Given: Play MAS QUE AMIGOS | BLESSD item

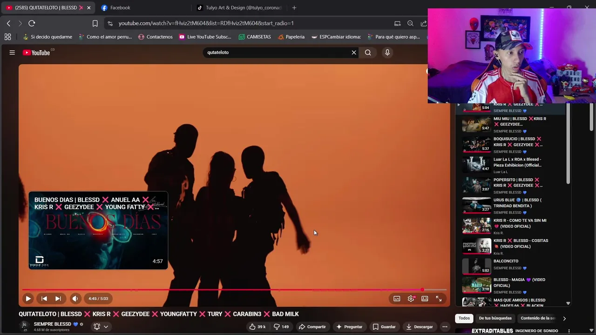Looking at the screenshot, I should 510,302.
